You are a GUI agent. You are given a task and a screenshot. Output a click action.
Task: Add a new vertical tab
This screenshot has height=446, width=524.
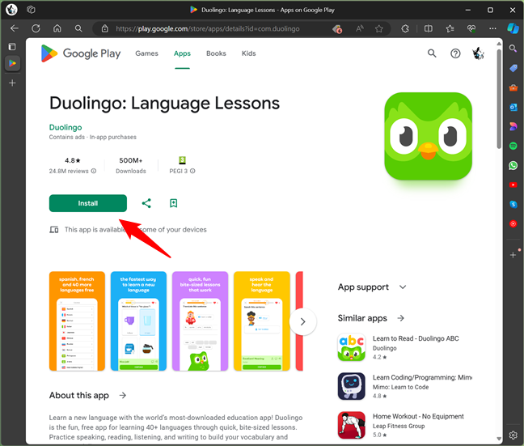[x=12, y=83]
